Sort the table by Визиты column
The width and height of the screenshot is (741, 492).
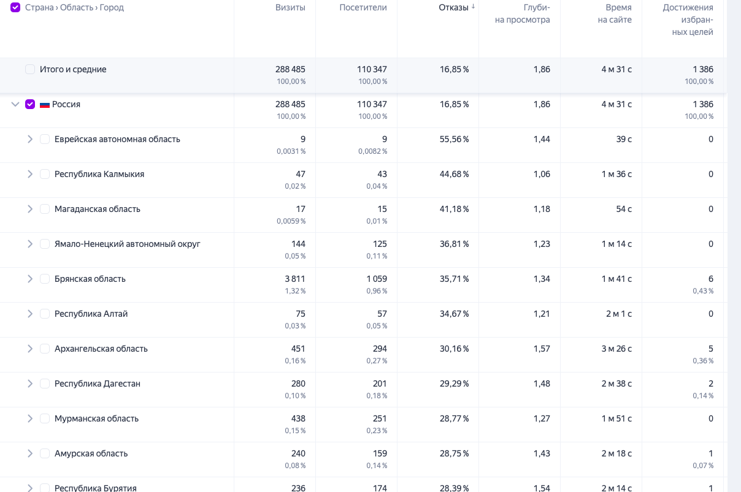pos(290,7)
